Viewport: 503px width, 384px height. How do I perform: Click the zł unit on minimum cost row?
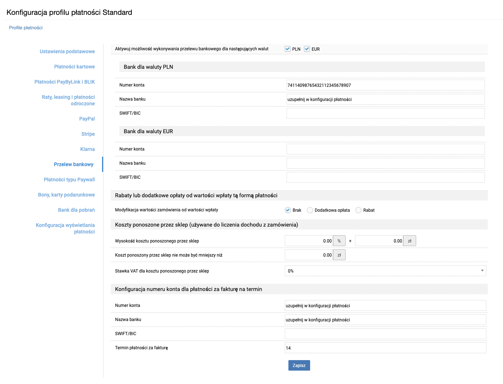339,255
